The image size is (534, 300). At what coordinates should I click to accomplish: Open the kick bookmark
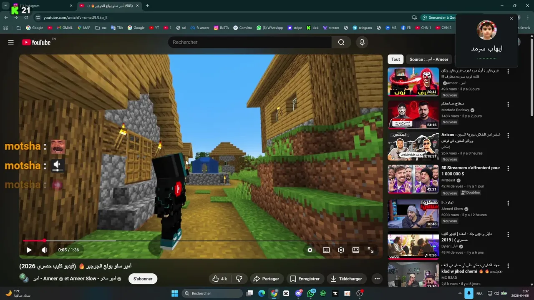pyautogui.click(x=312, y=28)
